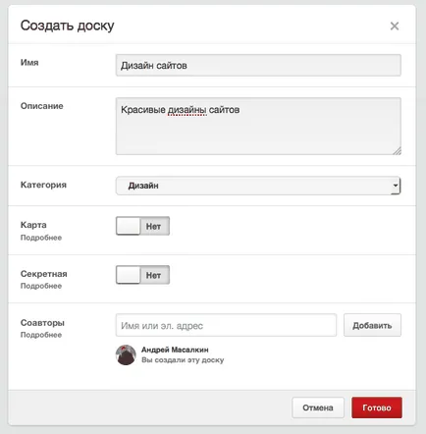The height and width of the screenshot is (434, 426).
Task: Open Подробнее link under Секретная
Action: pos(41,286)
